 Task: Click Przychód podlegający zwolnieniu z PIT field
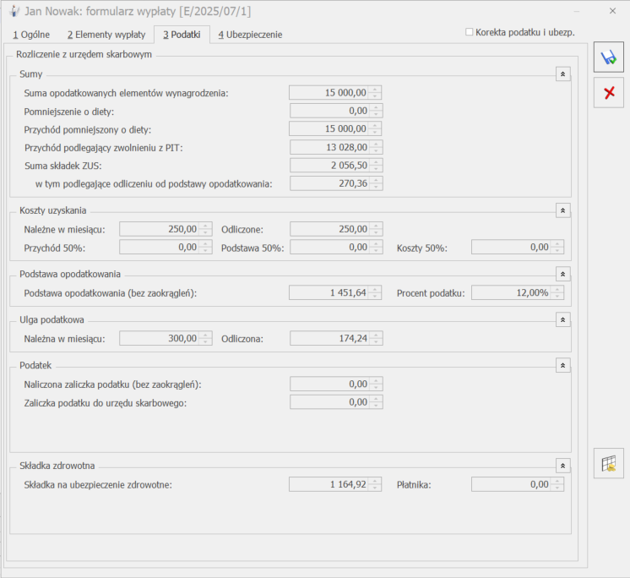click(x=336, y=148)
